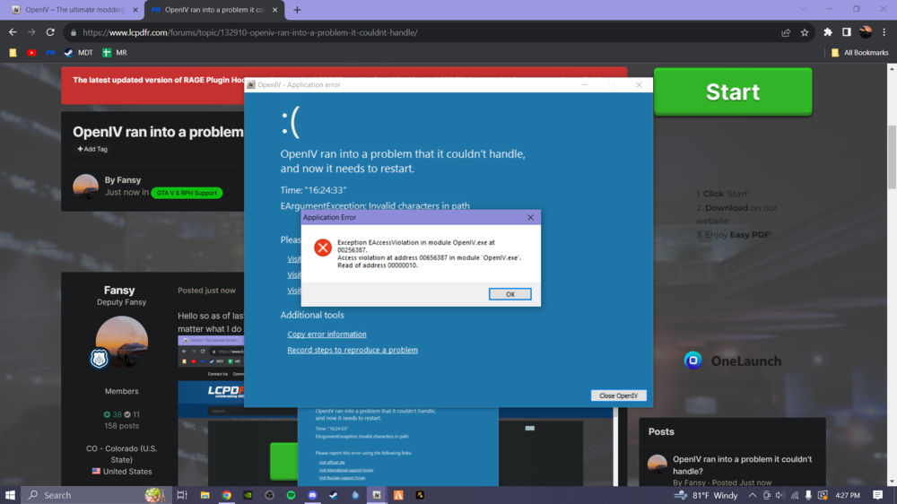Open File Explorer from the taskbar

(x=205, y=495)
